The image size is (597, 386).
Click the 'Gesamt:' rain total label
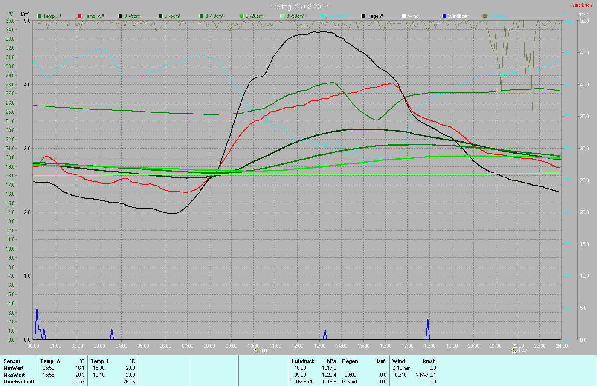[x=350, y=382]
